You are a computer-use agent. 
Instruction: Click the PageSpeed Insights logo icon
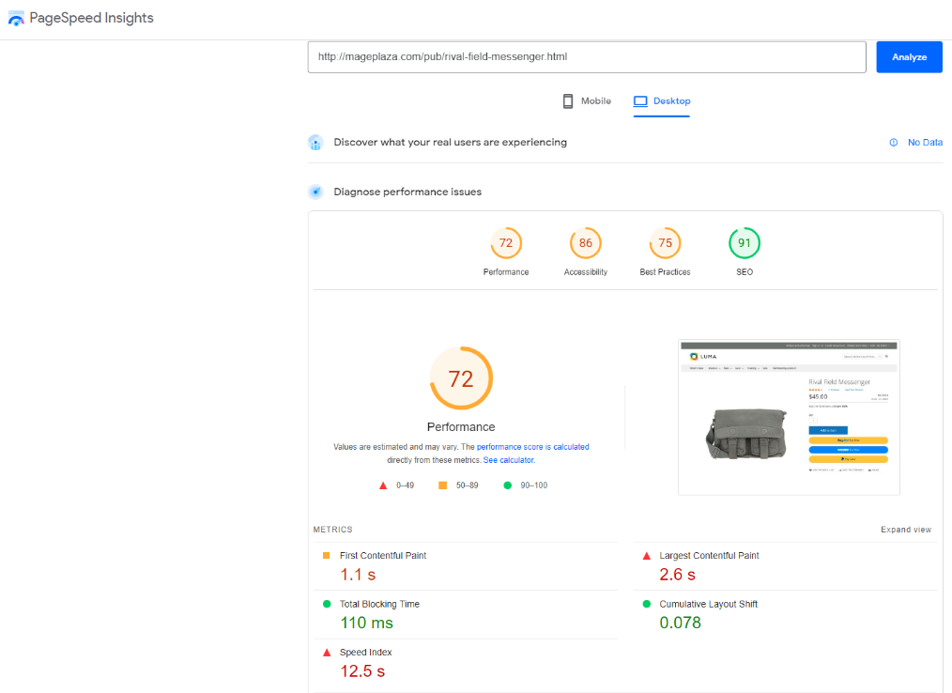coord(16,19)
